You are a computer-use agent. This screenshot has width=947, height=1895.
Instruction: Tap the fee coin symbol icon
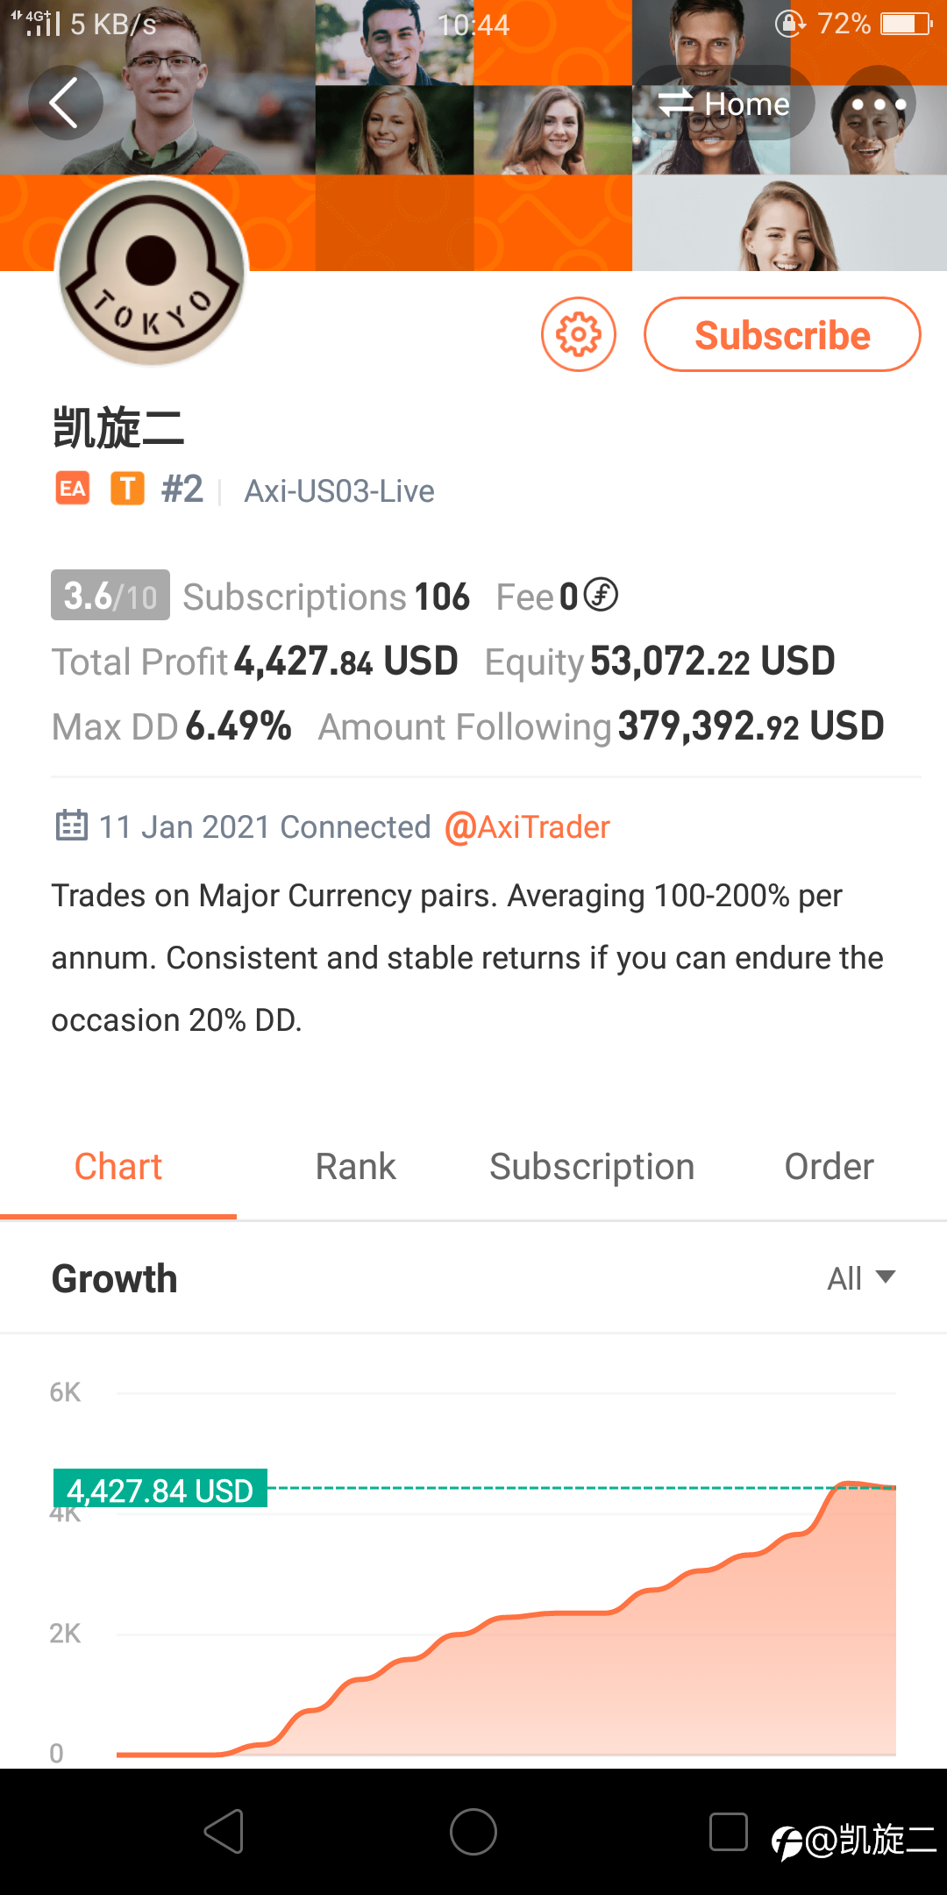pos(601,595)
